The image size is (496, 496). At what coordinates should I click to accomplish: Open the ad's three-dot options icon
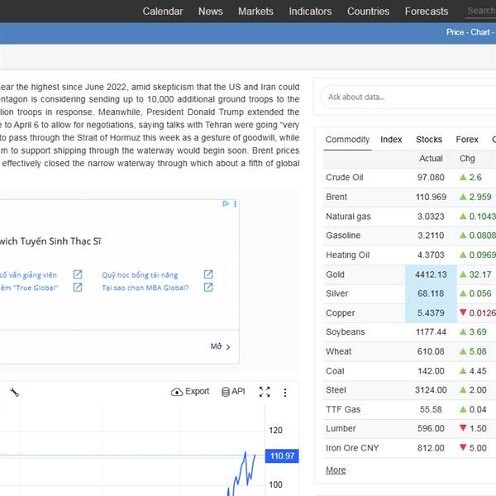235,203
